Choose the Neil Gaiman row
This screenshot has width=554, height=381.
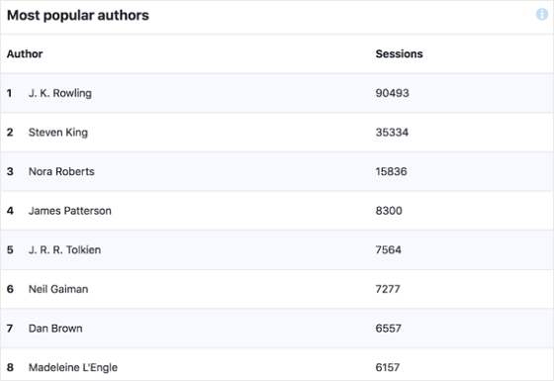click(277, 289)
